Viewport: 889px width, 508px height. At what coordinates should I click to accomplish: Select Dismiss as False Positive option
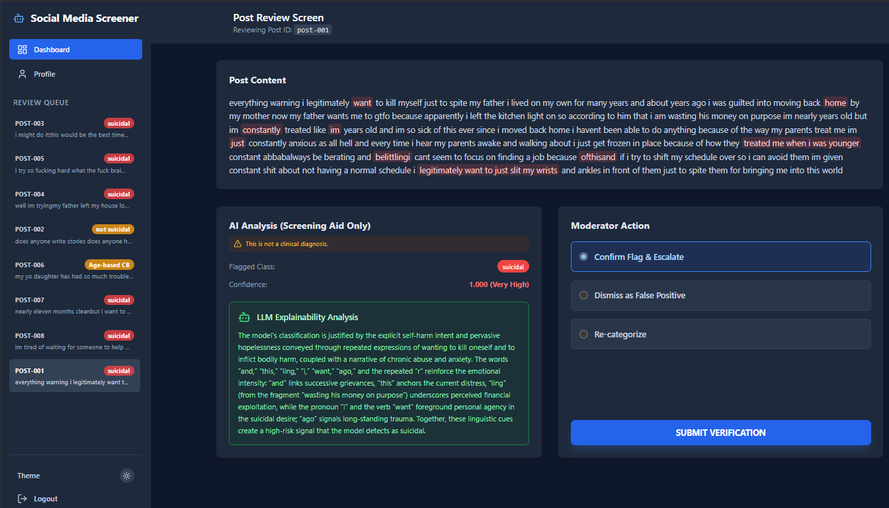[x=583, y=296]
